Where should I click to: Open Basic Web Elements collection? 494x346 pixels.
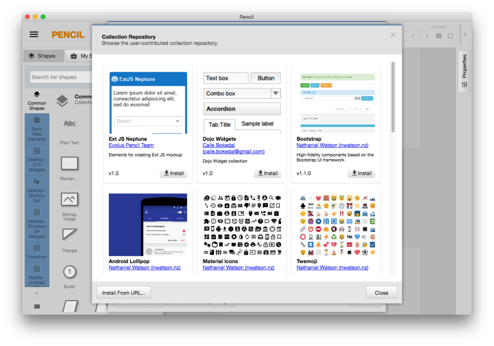point(37,129)
